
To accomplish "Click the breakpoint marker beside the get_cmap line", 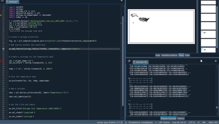I will point(1,61).
